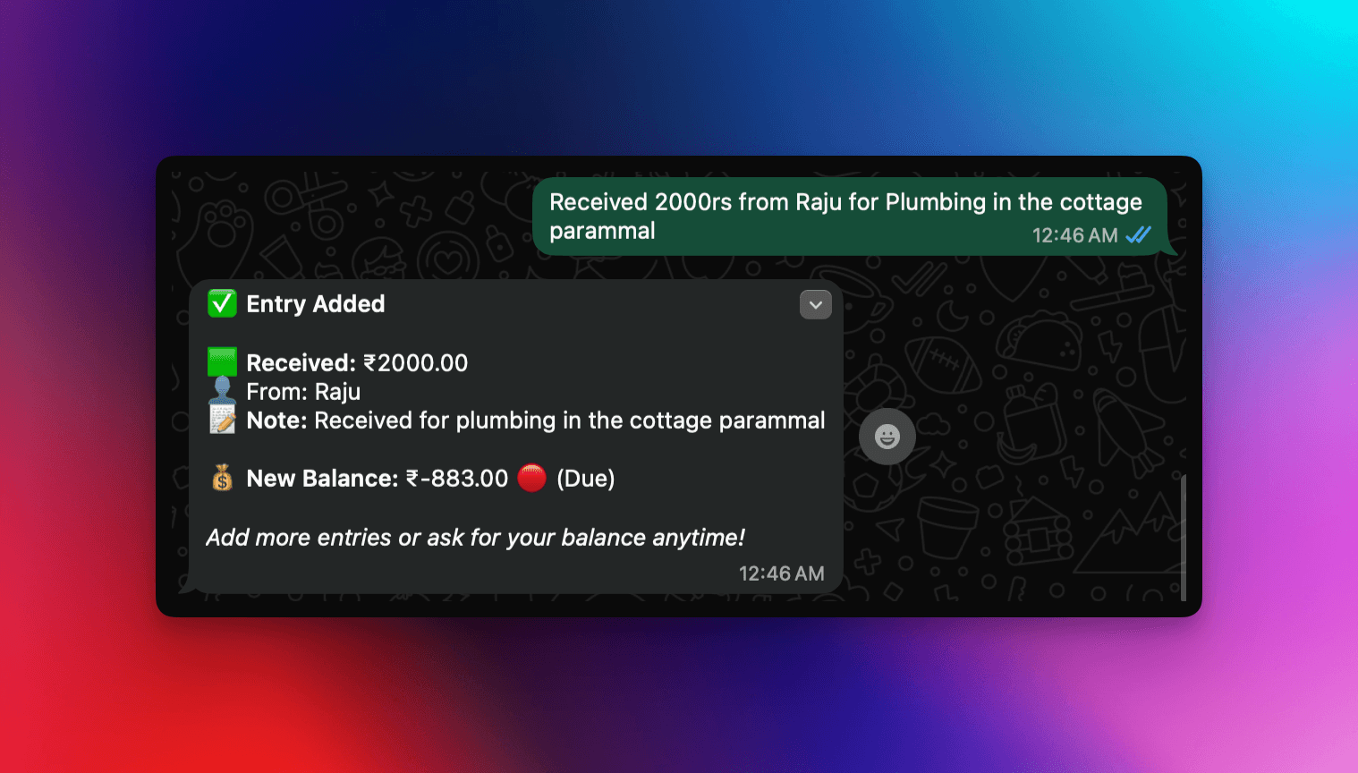Click the sent message about Raju plumbing
This screenshot has width=1358, height=773.
(x=845, y=203)
